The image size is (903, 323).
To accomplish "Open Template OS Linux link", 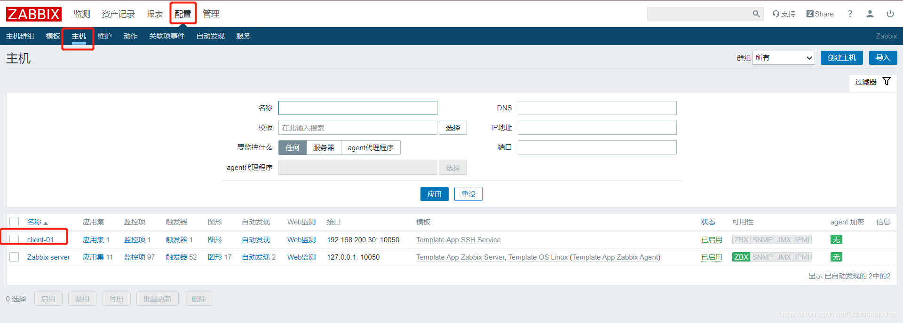I will point(538,257).
